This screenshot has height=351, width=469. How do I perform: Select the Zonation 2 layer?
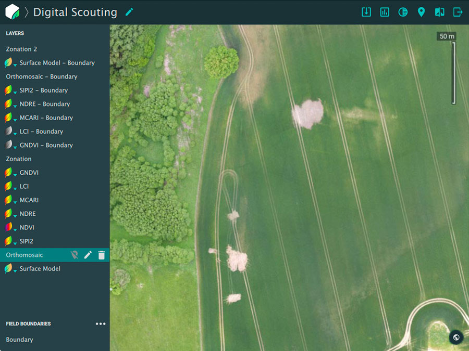(21, 49)
